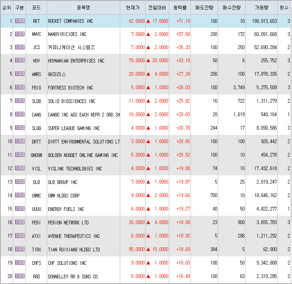
Task: Click the 100% badge in PERI row
Action: pos(20,222)
